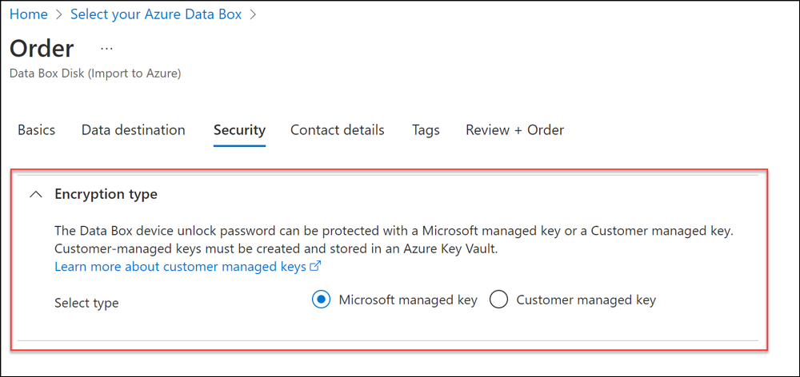
Task: Open Learn more about customer managed keys
Action: pos(180,267)
